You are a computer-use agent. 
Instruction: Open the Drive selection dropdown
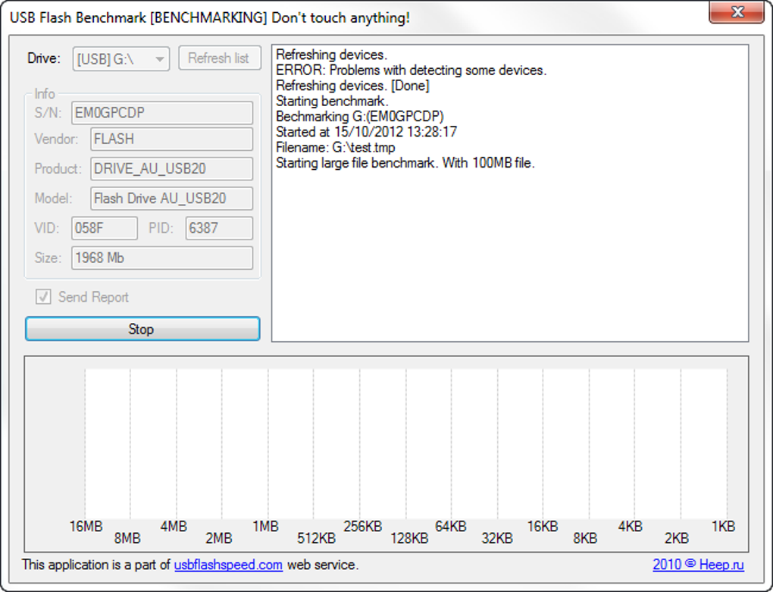[x=121, y=58]
